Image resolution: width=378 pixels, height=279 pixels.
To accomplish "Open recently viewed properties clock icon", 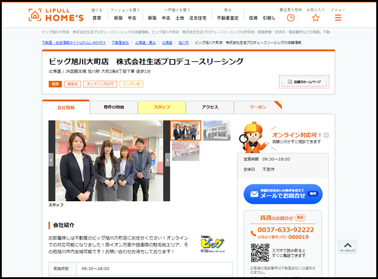I will point(291,18).
